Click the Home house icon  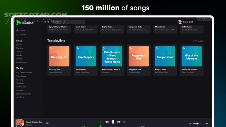pyautogui.click(x=17, y=30)
